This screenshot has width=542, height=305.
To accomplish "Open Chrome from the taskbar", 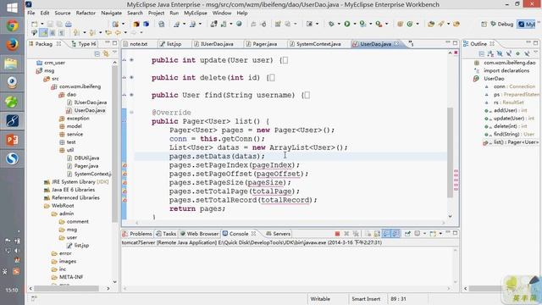I will 12,25.
